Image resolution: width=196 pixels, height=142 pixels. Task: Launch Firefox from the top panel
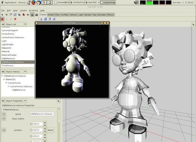click(34, 2)
